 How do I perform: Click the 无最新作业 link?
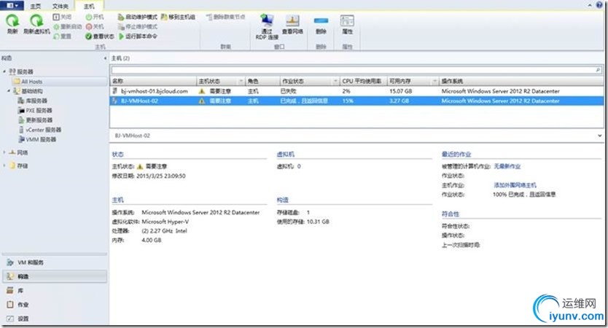coord(507,166)
